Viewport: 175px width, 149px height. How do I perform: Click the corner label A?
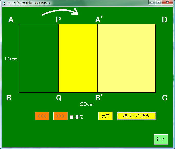point(11,20)
